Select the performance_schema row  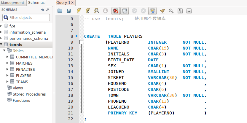(26, 38)
